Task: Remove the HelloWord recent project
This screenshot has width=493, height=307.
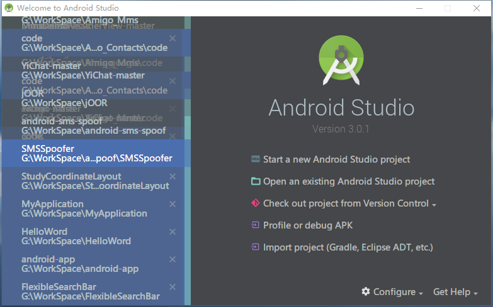Action: 173,232
